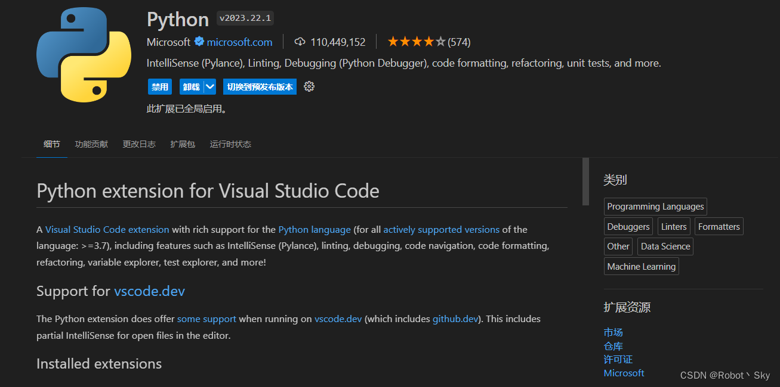Screen dimensions: 780x387
Task: Click the star rating icons
Action: (417, 42)
